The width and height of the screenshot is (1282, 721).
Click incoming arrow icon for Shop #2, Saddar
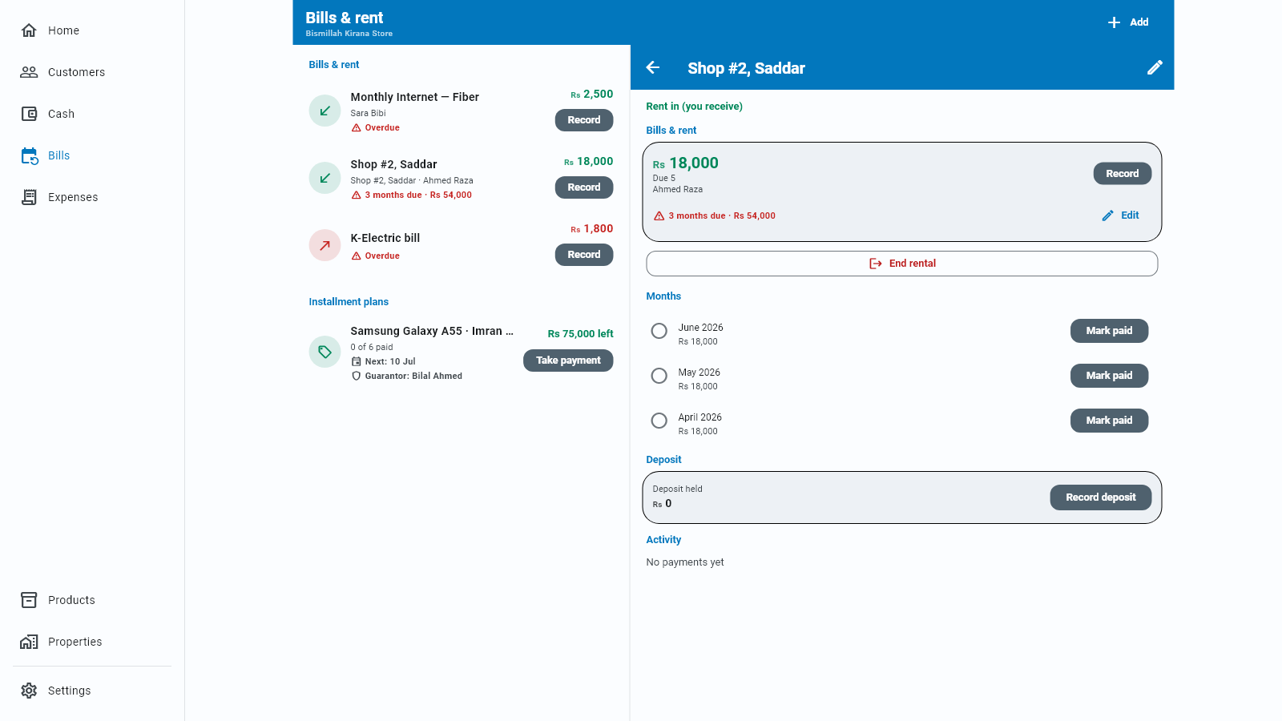(325, 178)
